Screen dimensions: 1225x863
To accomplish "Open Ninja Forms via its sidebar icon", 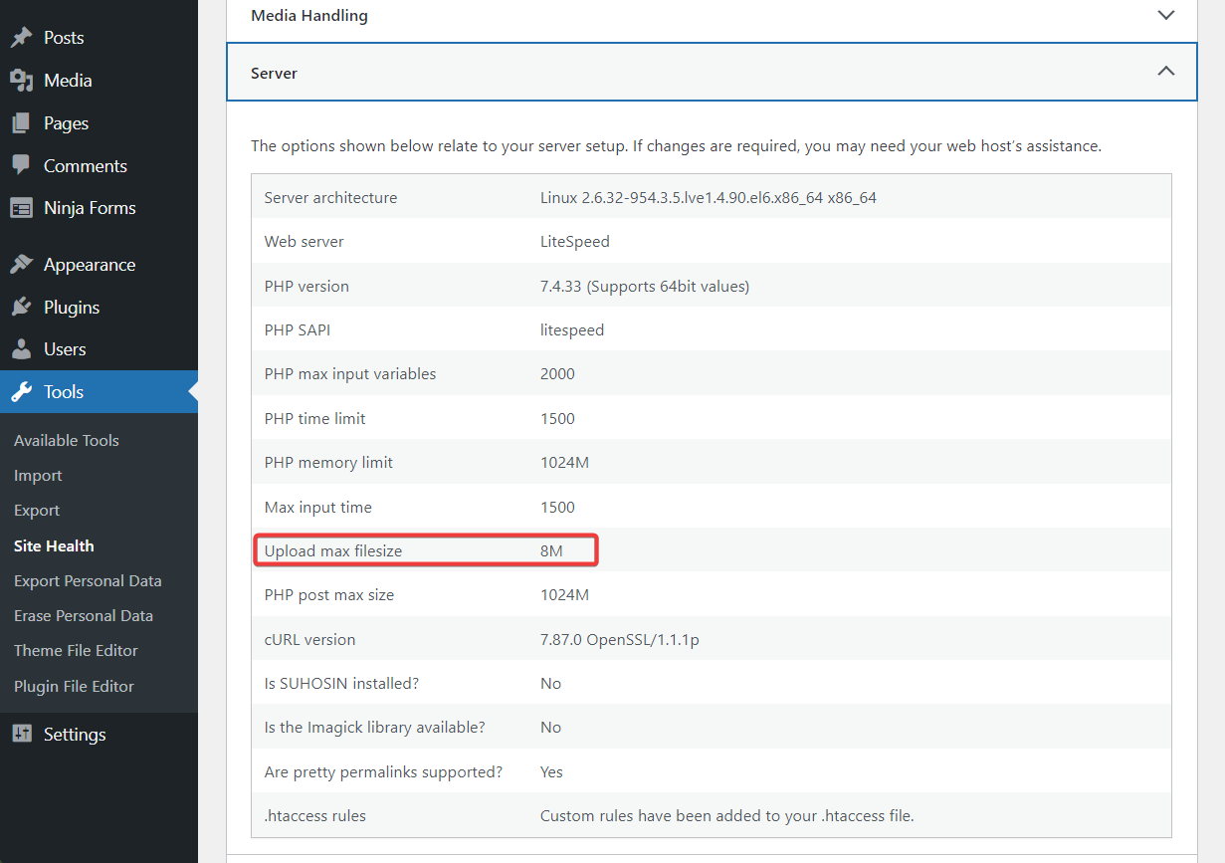I will (22, 207).
